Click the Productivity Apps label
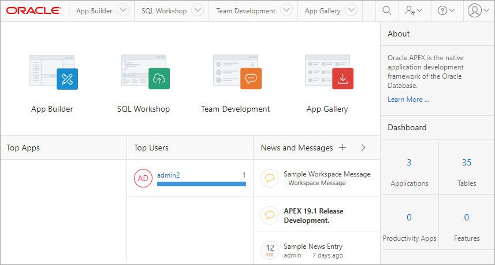Viewport: 495px width, 265px height. [409, 238]
